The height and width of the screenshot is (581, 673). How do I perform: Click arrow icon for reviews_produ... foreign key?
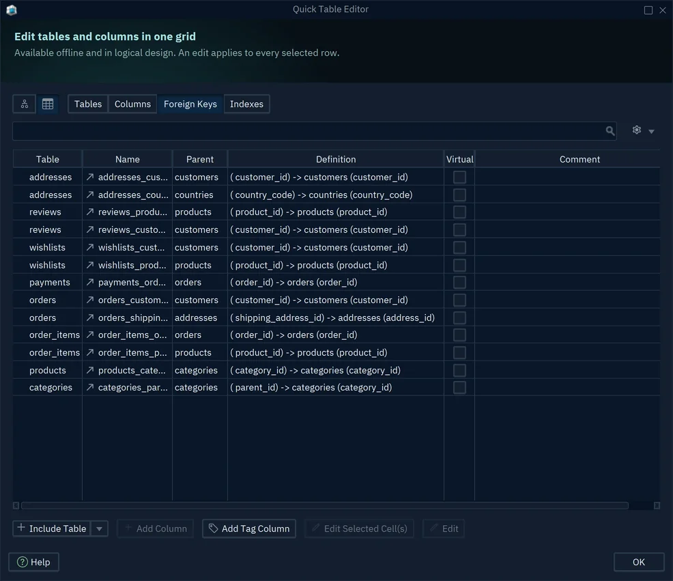[89, 212]
